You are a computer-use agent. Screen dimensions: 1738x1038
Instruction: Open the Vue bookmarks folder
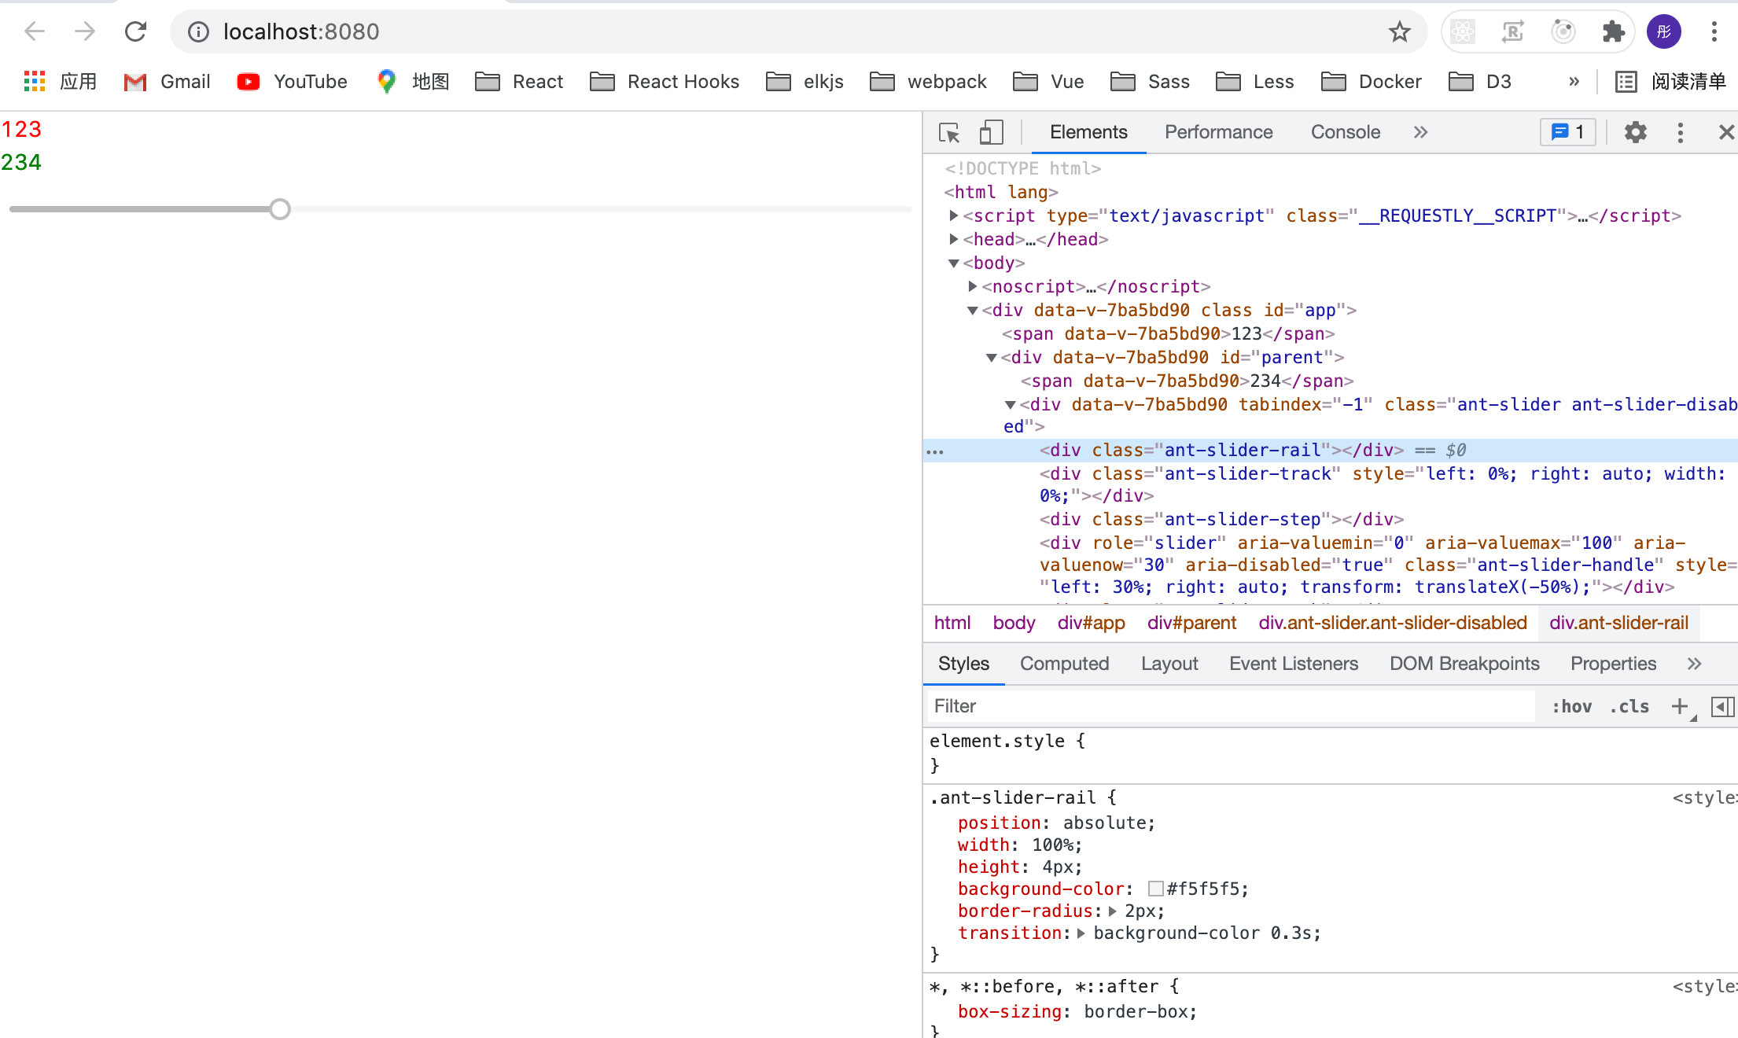point(1048,81)
